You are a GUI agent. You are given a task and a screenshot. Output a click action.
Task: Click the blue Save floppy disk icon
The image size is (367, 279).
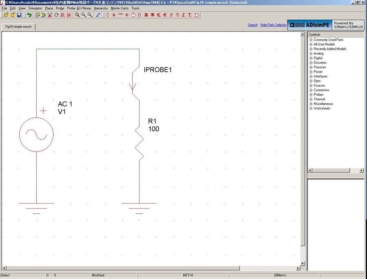(x=20, y=15)
